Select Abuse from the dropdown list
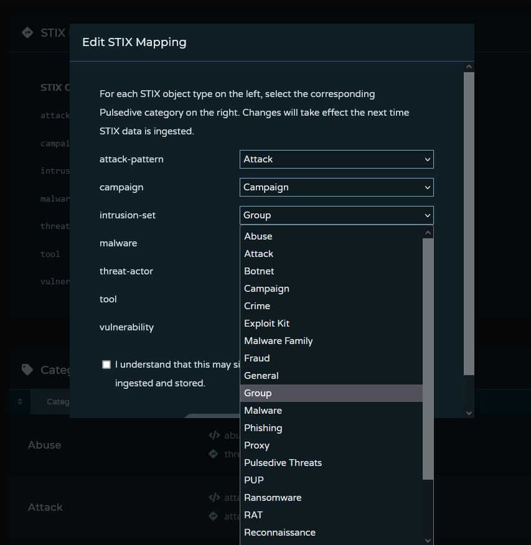The width and height of the screenshot is (531, 545). coord(331,236)
